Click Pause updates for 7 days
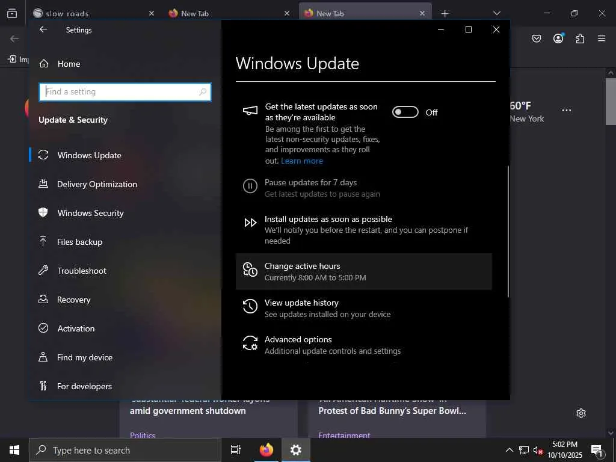616x462 pixels. 363,188
